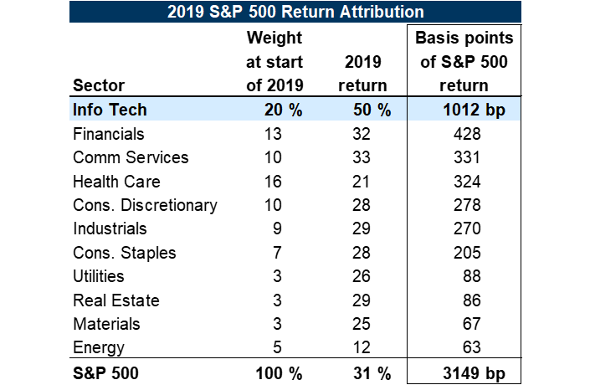Select the 3149 bp total value
The height and width of the screenshot is (385, 590).
point(463,372)
